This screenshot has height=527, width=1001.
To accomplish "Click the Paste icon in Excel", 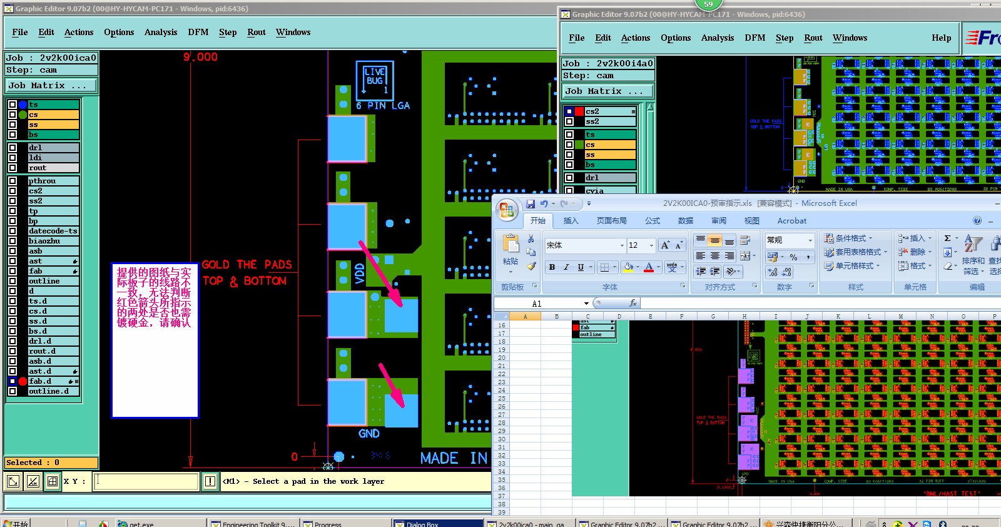I will click(511, 245).
